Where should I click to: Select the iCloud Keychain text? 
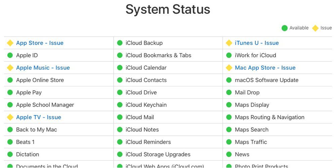coord(146,105)
